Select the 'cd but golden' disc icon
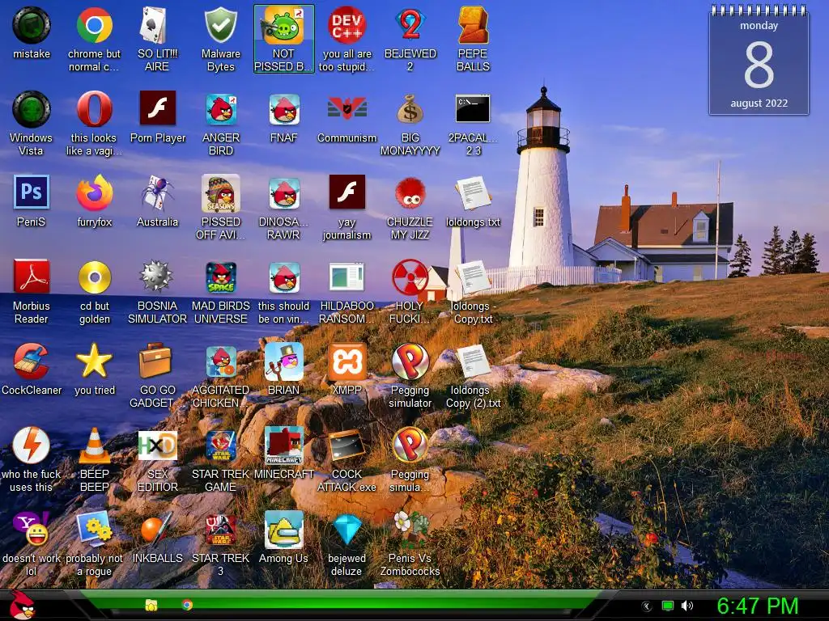 pyautogui.click(x=94, y=277)
